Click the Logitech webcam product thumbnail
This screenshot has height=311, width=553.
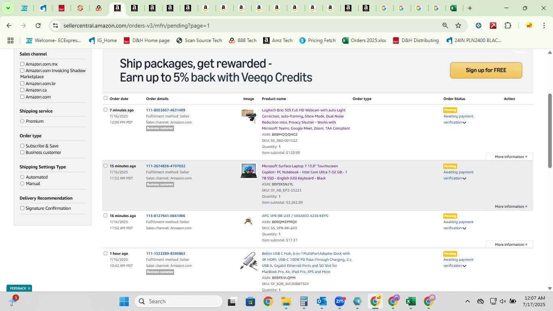249,116
